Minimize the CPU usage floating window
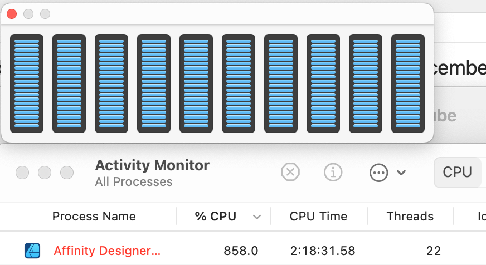The image size is (486, 265). tap(28, 14)
